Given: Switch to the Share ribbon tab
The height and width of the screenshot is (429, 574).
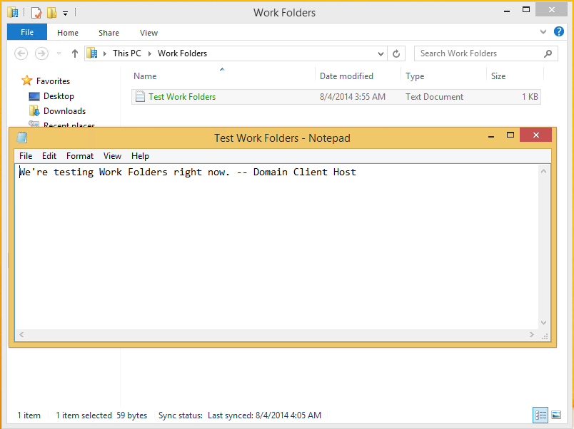Looking at the screenshot, I should (109, 33).
